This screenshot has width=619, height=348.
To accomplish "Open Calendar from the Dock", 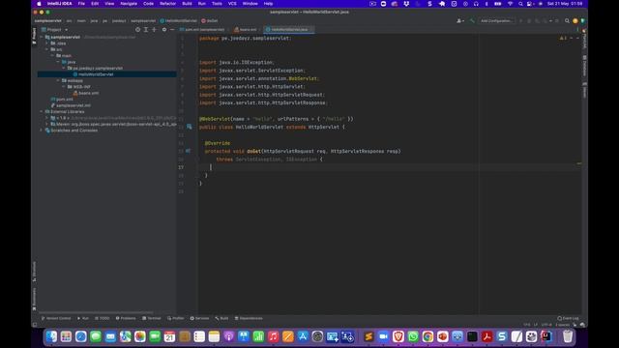I will coord(169,336).
